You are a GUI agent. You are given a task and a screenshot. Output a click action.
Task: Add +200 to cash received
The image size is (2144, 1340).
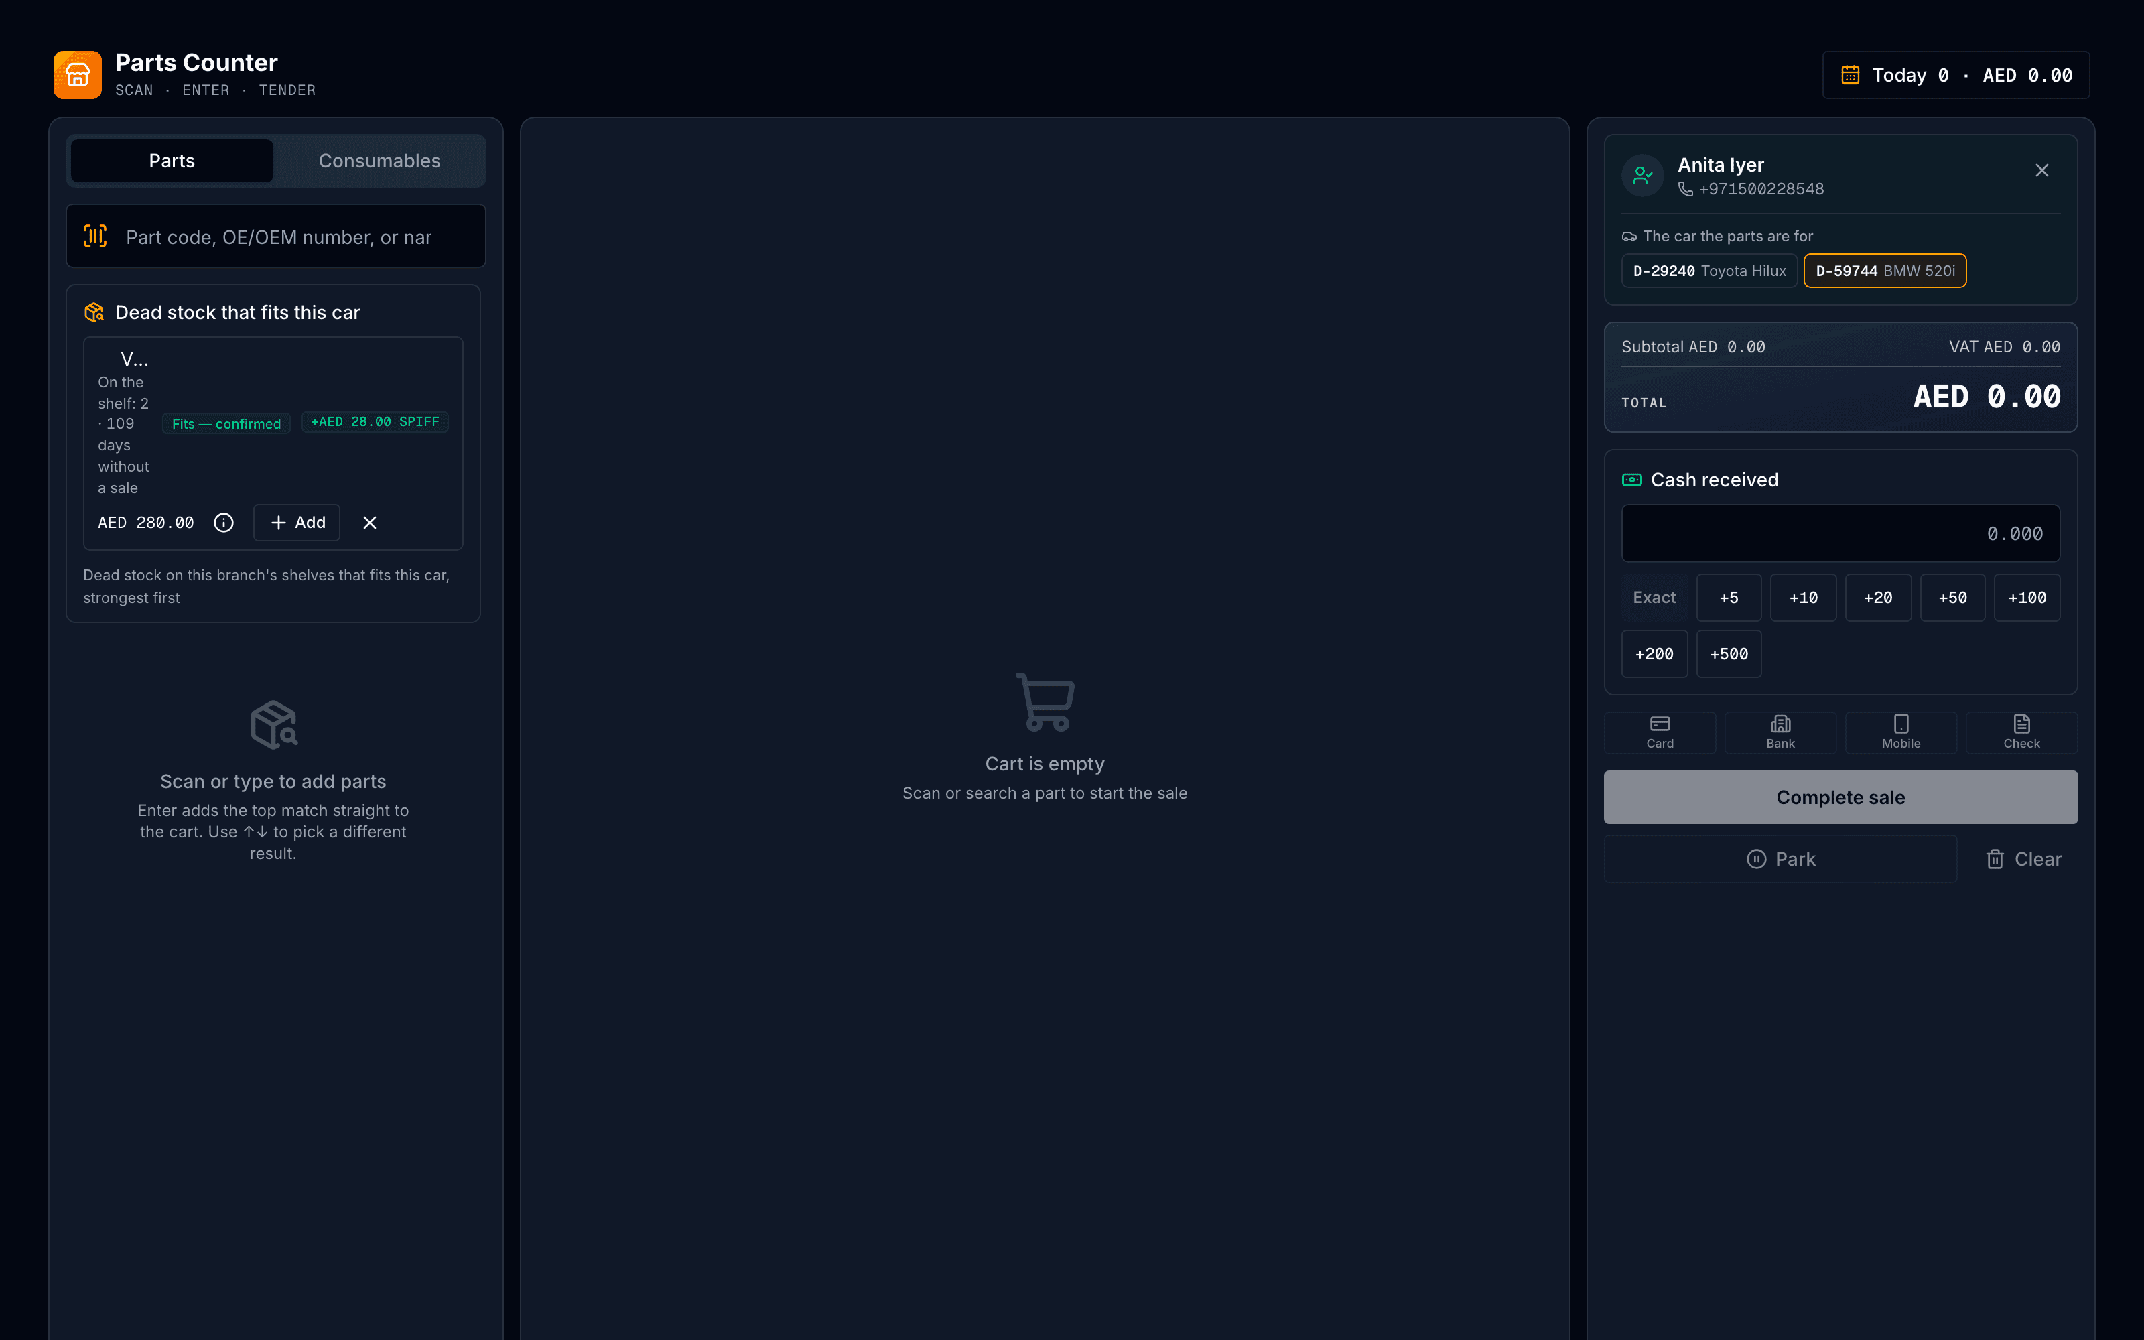[x=1654, y=654]
